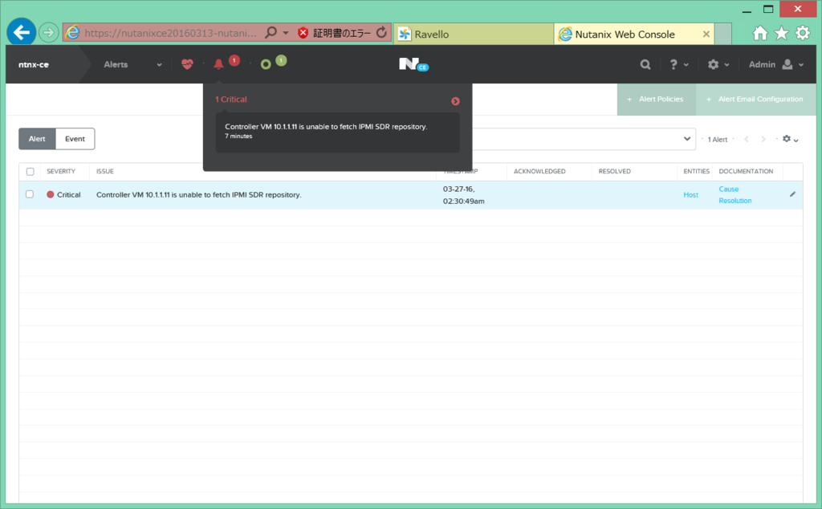The height and width of the screenshot is (509, 822).
Task: Open browser Home icon
Action: click(760, 34)
